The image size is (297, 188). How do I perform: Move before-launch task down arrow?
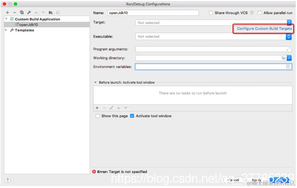coord(126,108)
